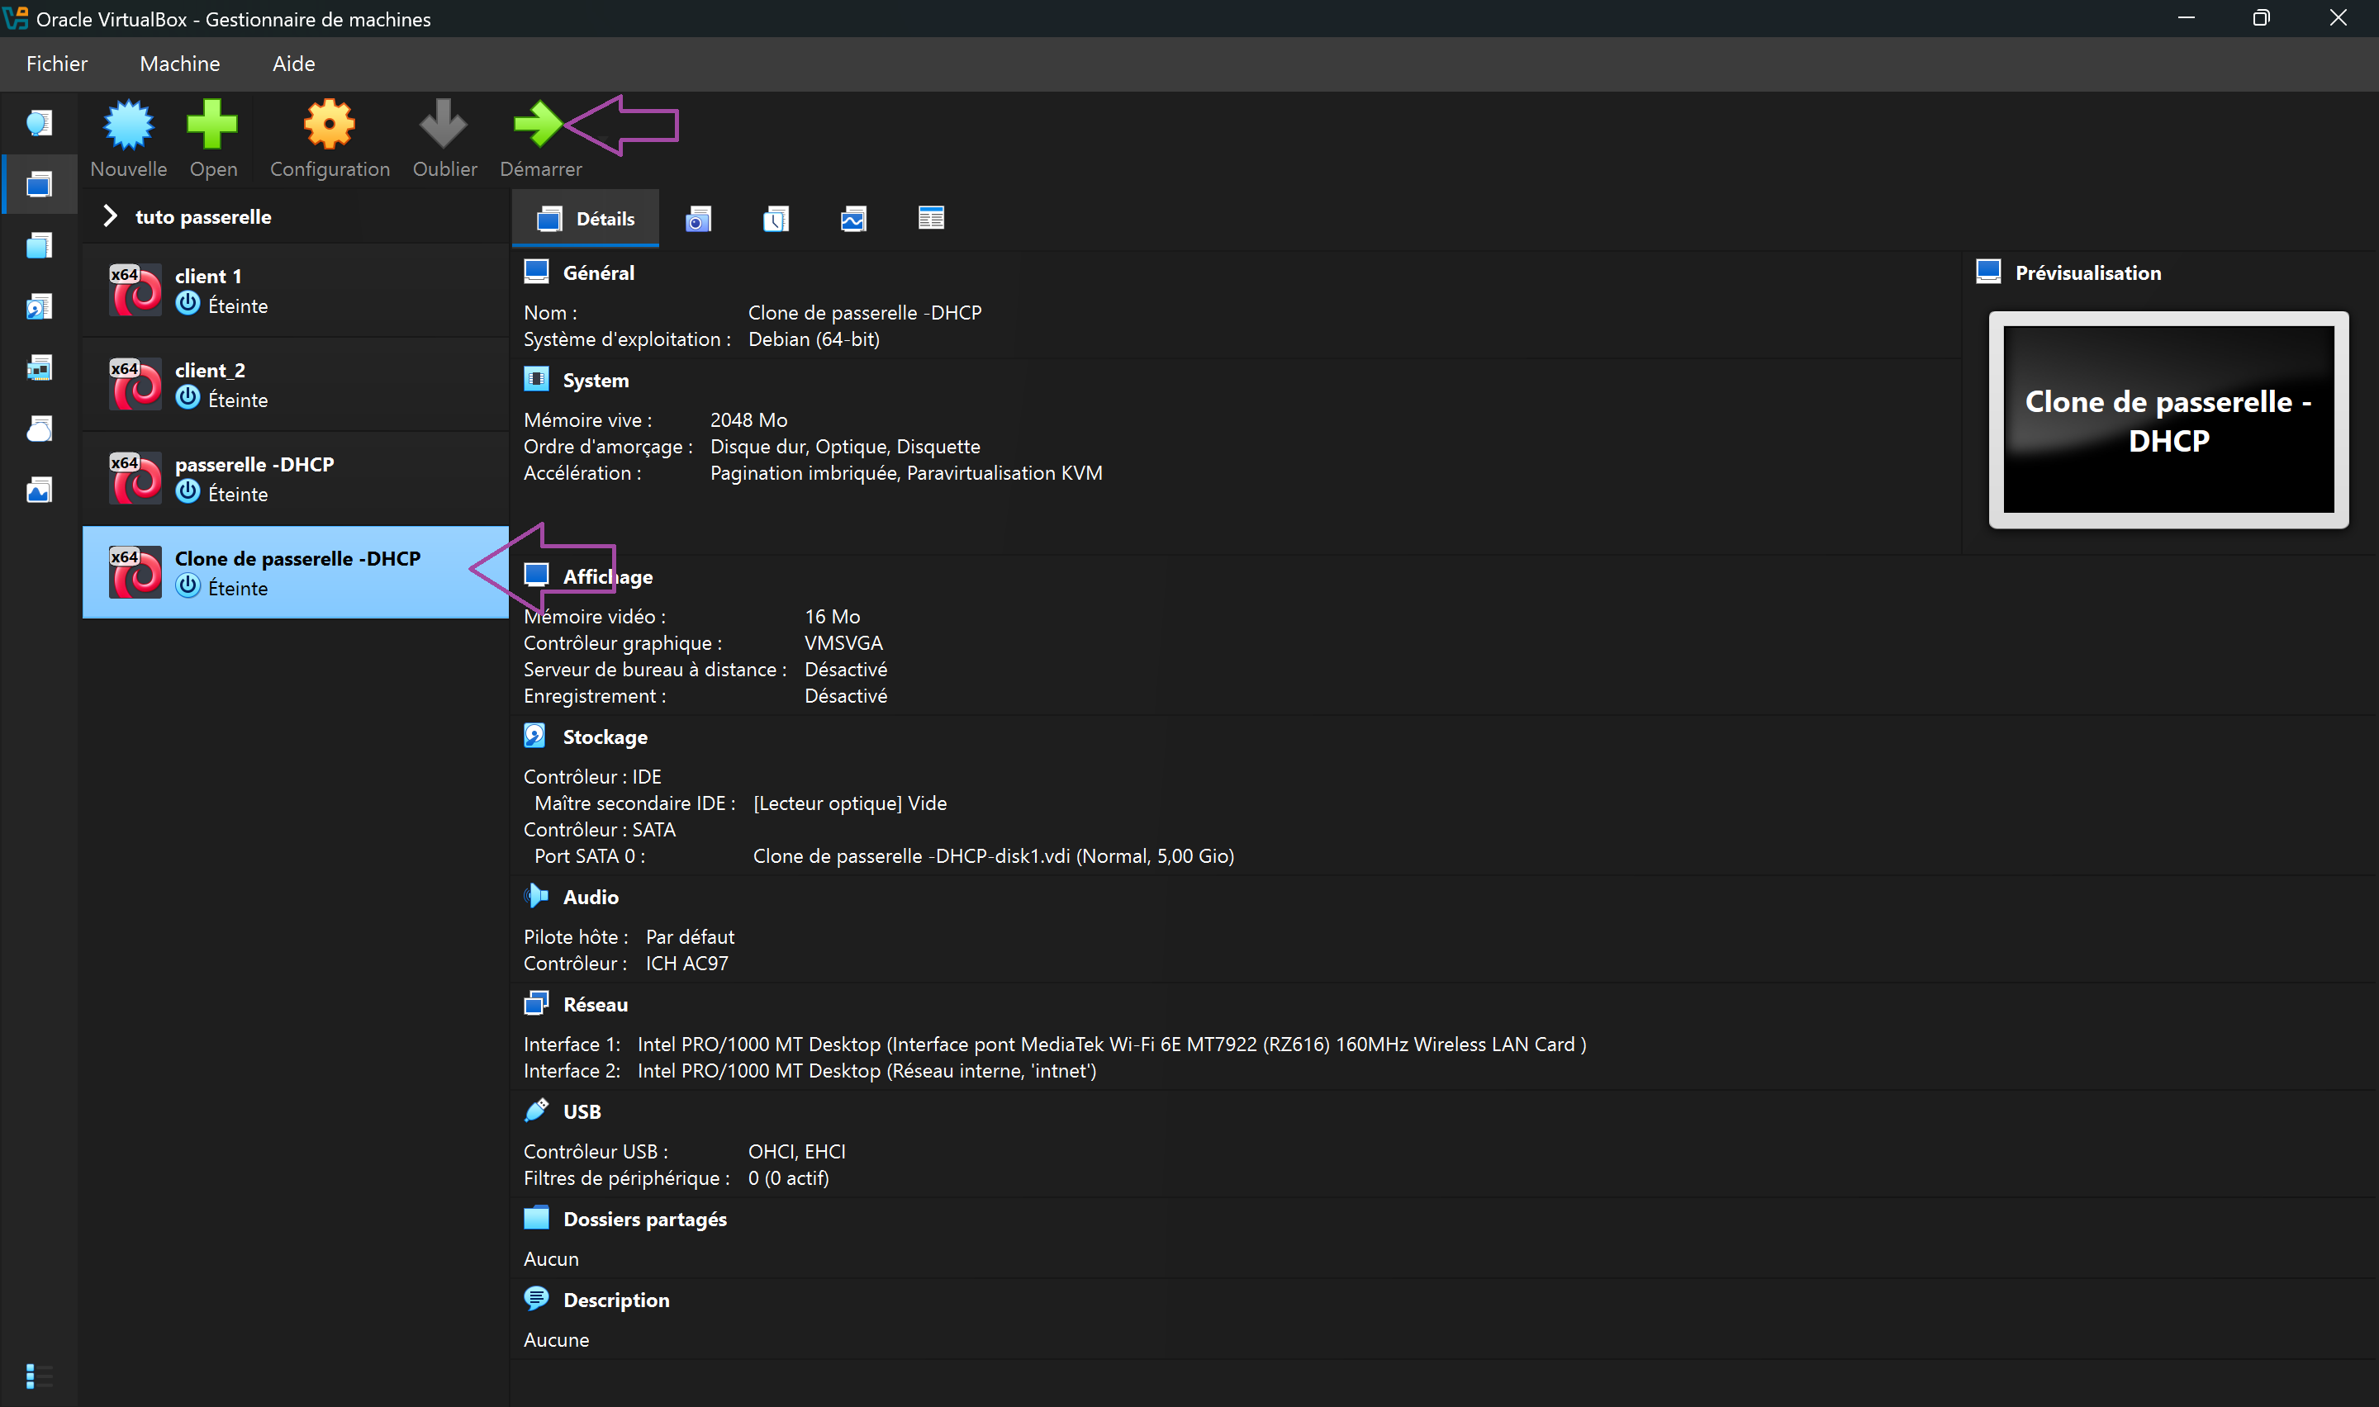Open the Fichier menu

pyautogui.click(x=57, y=64)
